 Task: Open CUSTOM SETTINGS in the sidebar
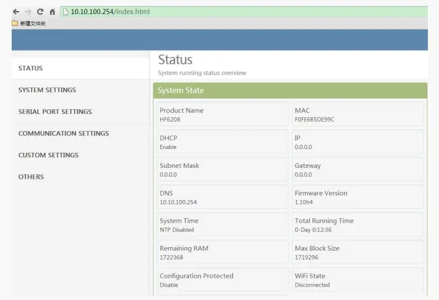81,155
